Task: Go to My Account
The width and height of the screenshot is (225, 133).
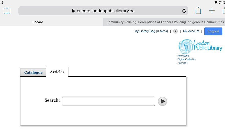Action: tap(191, 31)
